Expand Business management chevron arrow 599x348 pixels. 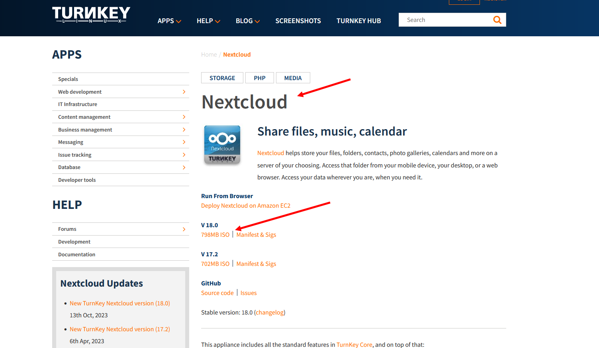tap(184, 130)
